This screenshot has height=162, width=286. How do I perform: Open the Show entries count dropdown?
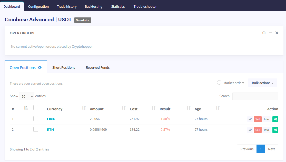point(26,96)
